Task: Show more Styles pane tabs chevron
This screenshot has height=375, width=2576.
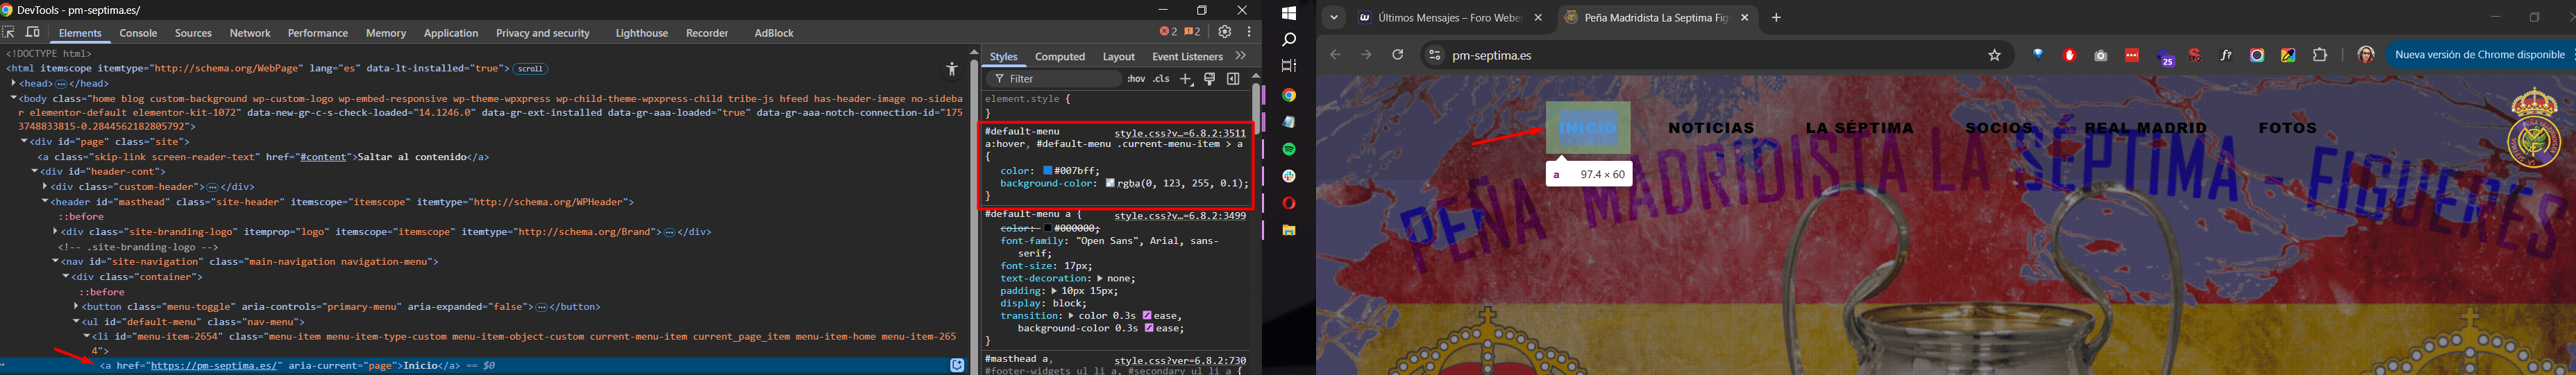Action: tap(1241, 57)
